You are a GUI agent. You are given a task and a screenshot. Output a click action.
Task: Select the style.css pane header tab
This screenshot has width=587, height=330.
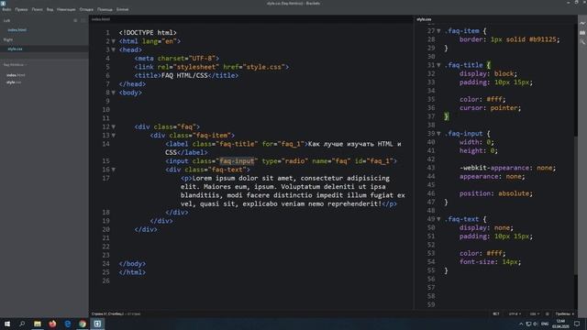click(x=424, y=19)
